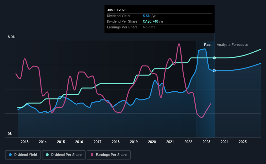Toggle the Dividend Yield legend button
The image size is (266, 164).
tap(23, 155)
